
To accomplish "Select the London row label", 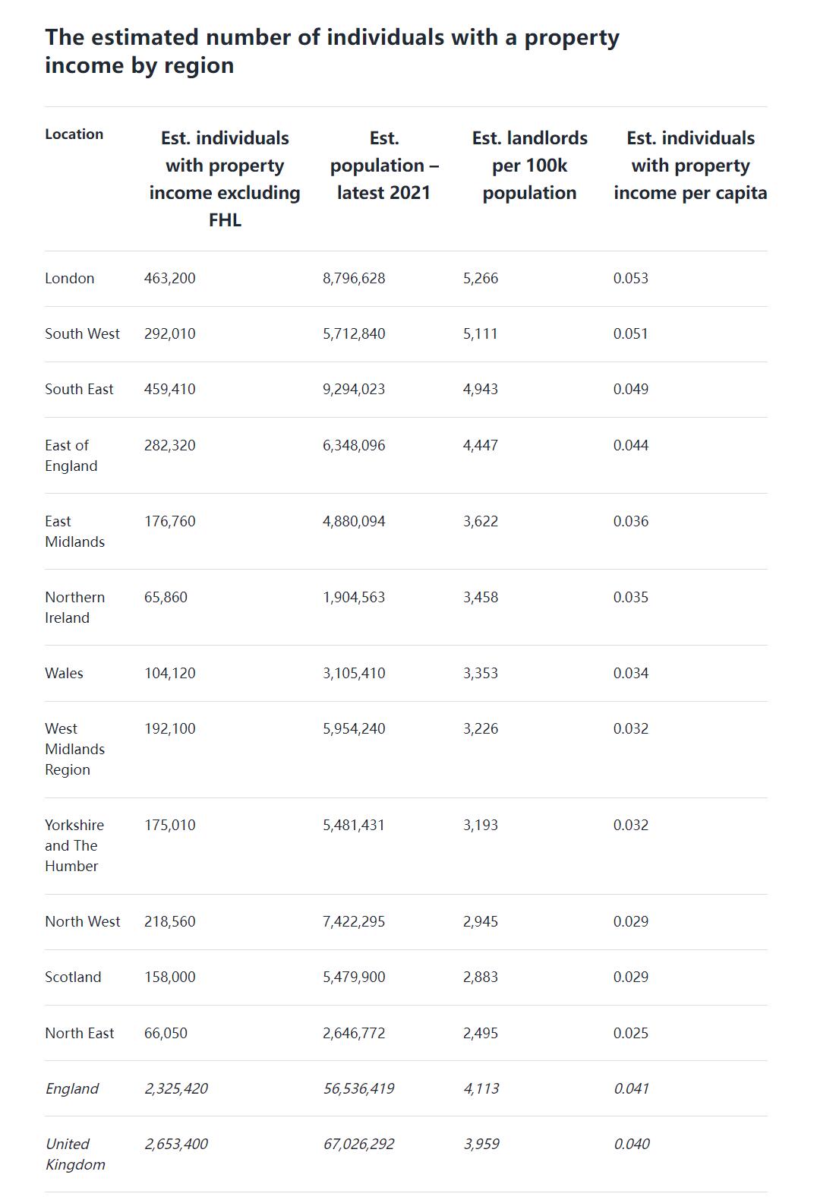I will (70, 278).
